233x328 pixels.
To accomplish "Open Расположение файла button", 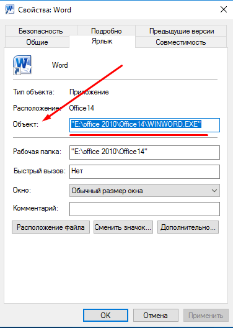I will tap(51, 227).
